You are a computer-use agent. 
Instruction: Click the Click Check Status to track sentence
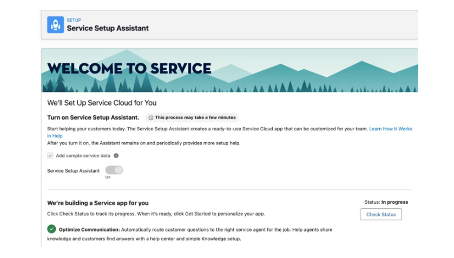tap(156, 214)
